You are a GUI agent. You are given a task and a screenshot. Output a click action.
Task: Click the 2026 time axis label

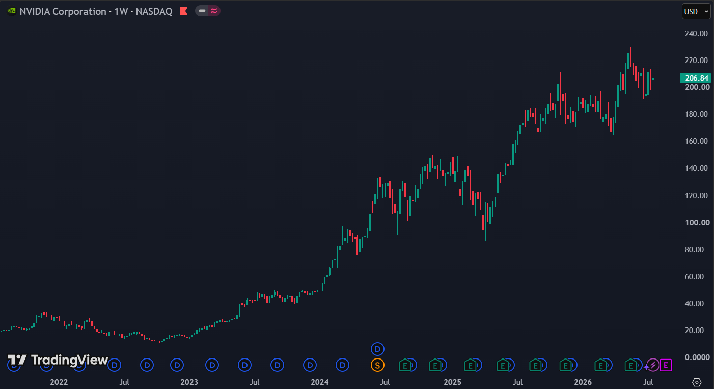(x=583, y=382)
